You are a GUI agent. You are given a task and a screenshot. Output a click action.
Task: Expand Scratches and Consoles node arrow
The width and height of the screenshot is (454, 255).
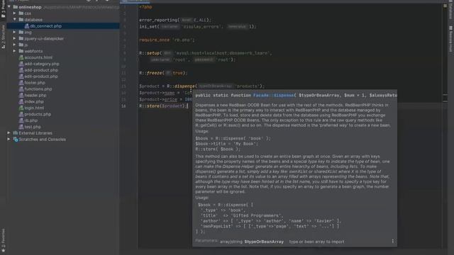coord(9,140)
